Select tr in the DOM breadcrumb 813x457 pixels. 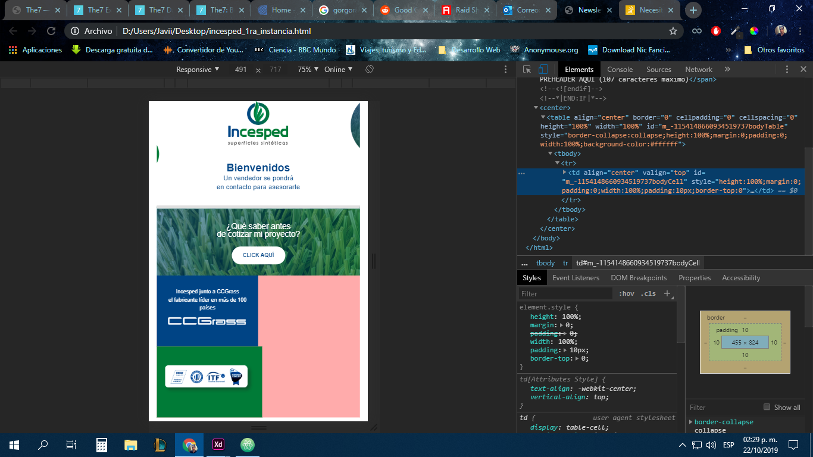tap(565, 263)
